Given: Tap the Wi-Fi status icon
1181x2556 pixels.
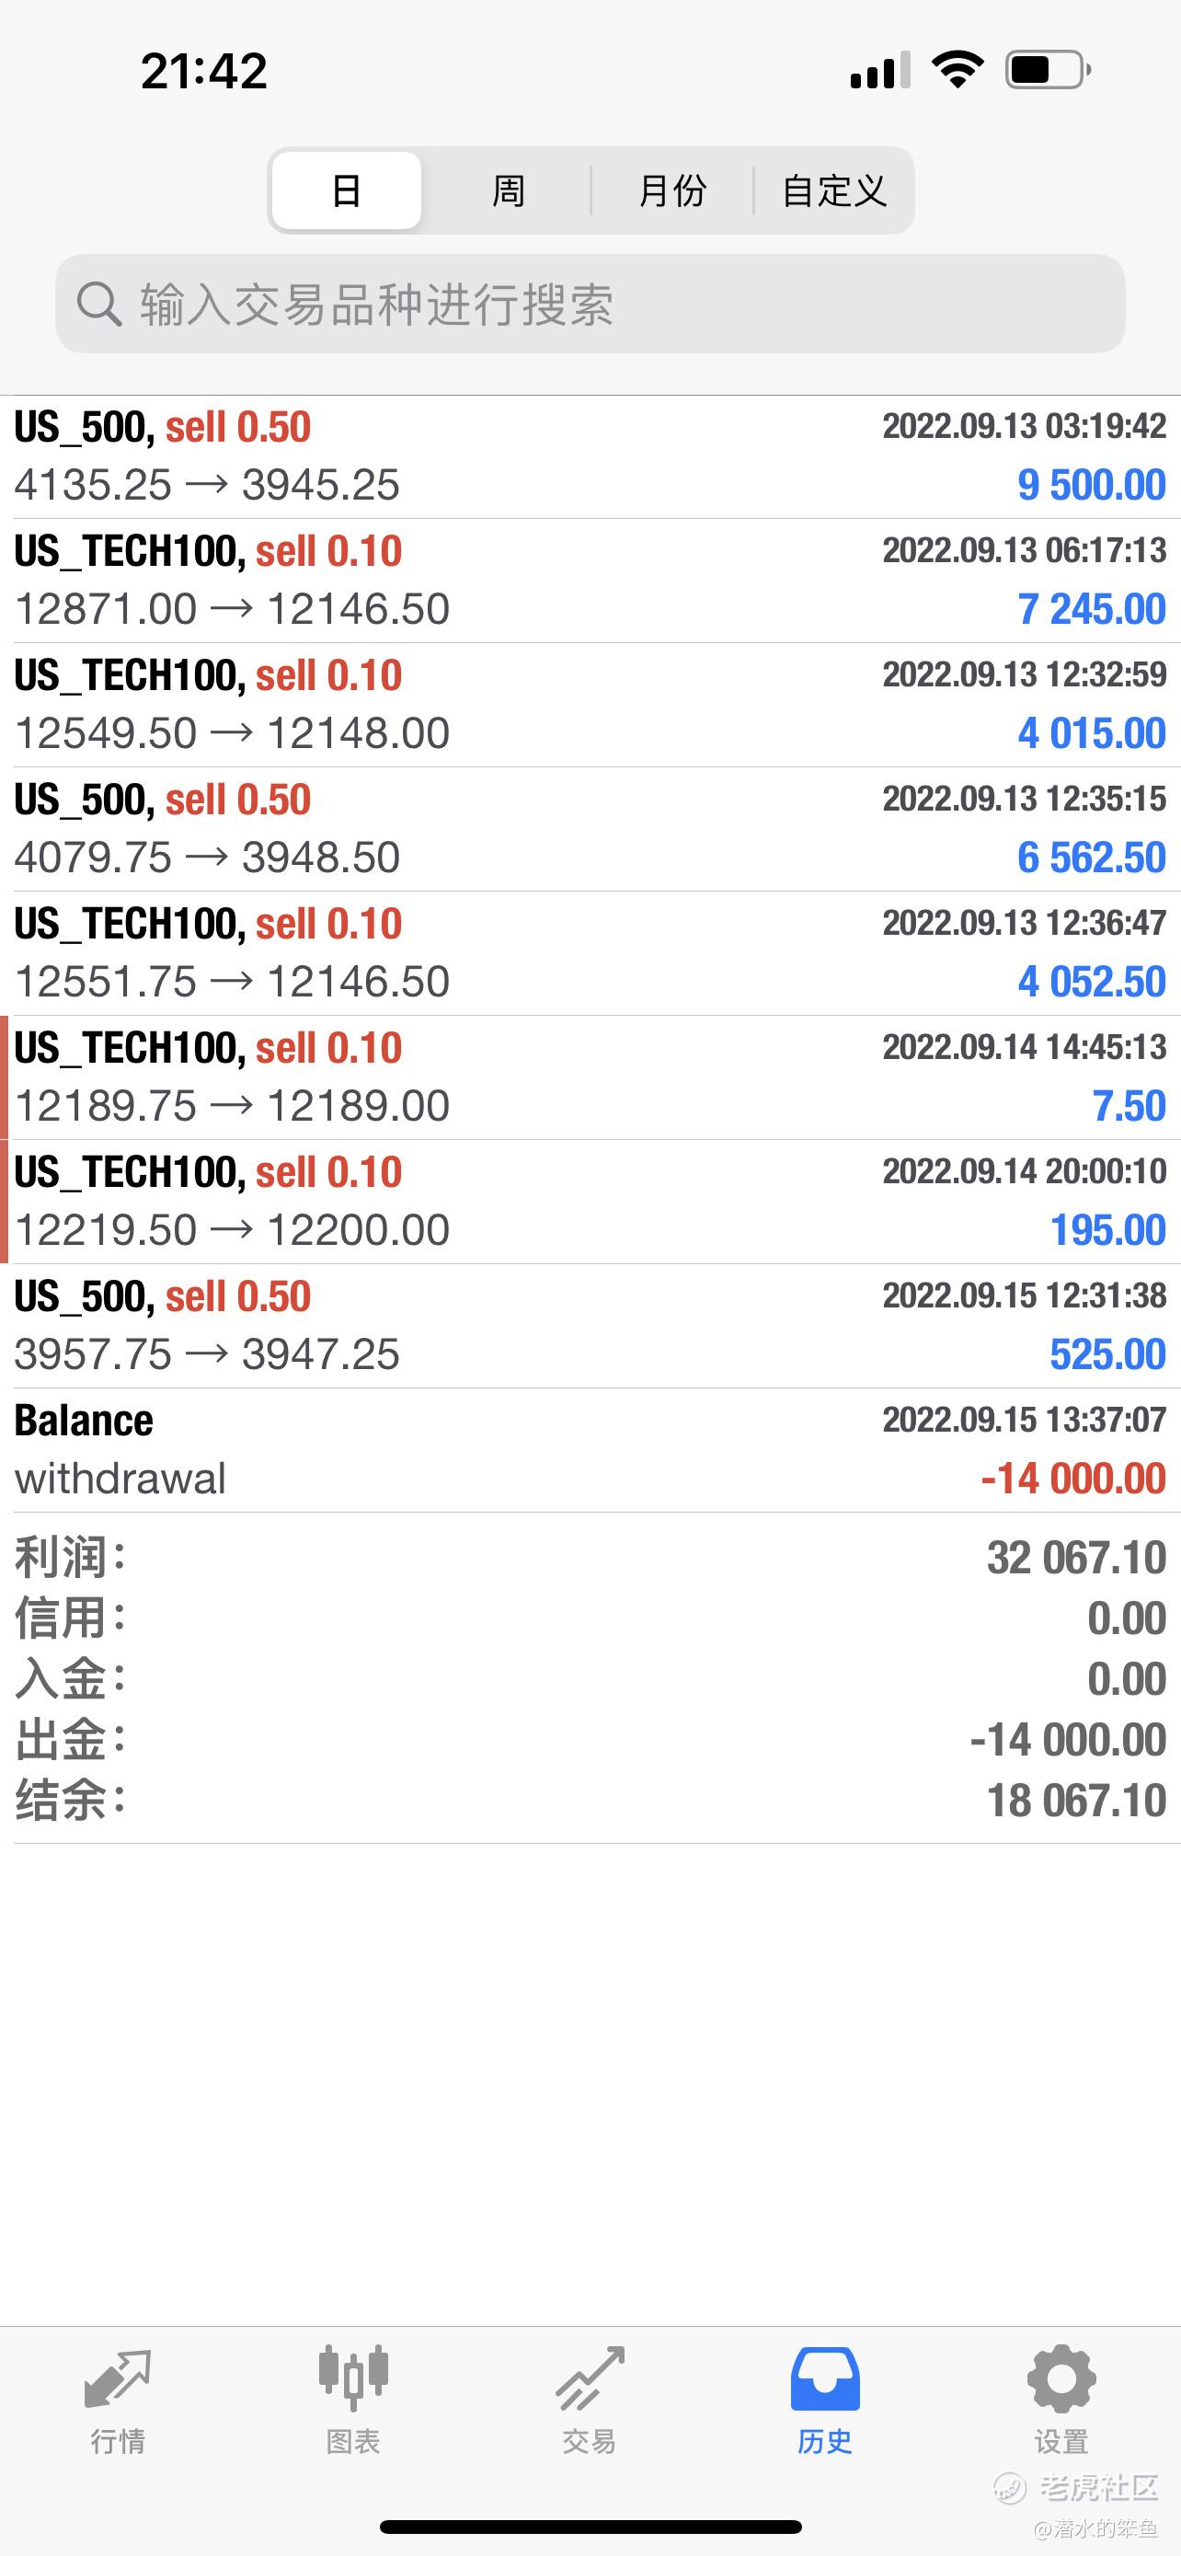Looking at the screenshot, I should 957,71.
